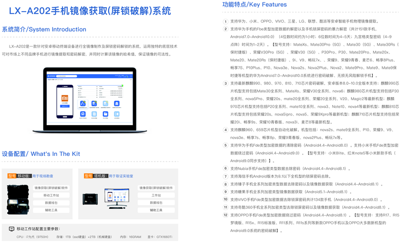Click the line 支持锤子手机全系列加密类型数据去除密码
This screenshot has height=242, width=405.
coord(307,184)
